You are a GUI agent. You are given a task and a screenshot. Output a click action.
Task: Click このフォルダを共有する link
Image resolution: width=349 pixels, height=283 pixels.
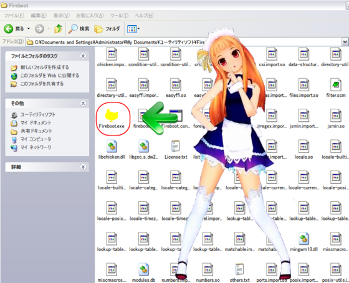[x=42, y=84]
